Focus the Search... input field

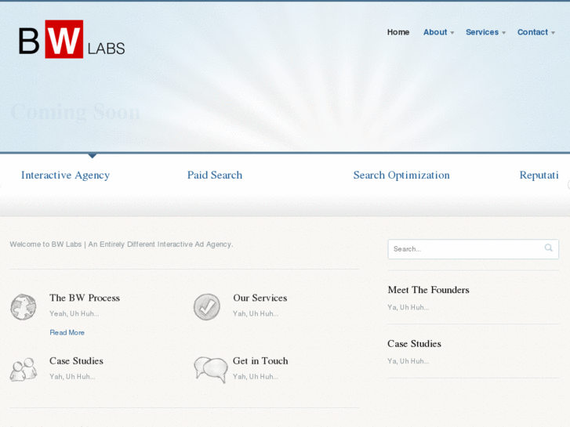point(474,249)
